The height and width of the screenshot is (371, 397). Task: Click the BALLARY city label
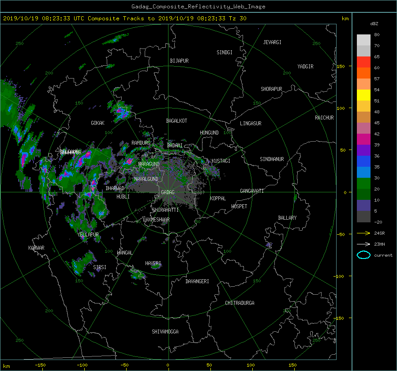pos(287,218)
